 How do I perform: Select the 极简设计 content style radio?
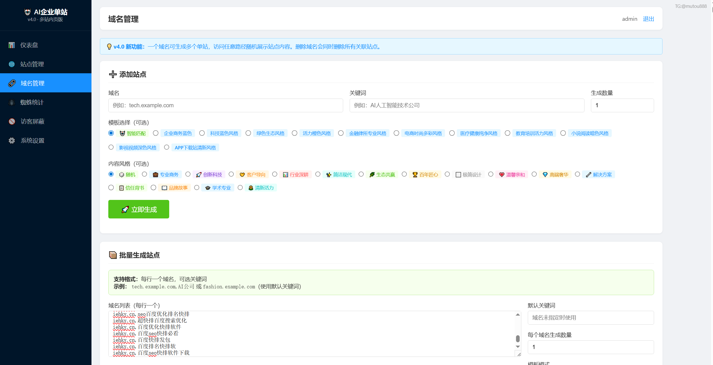click(x=448, y=174)
